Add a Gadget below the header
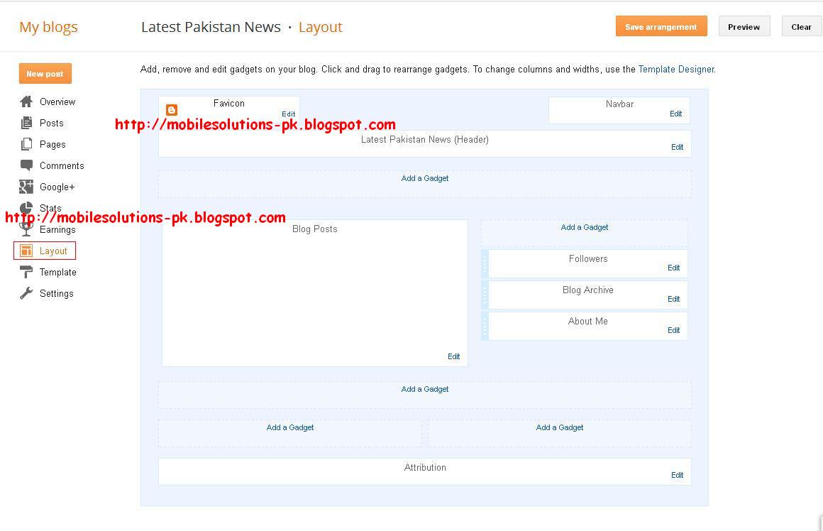This screenshot has height=531, width=823. pyautogui.click(x=424, y=178)
